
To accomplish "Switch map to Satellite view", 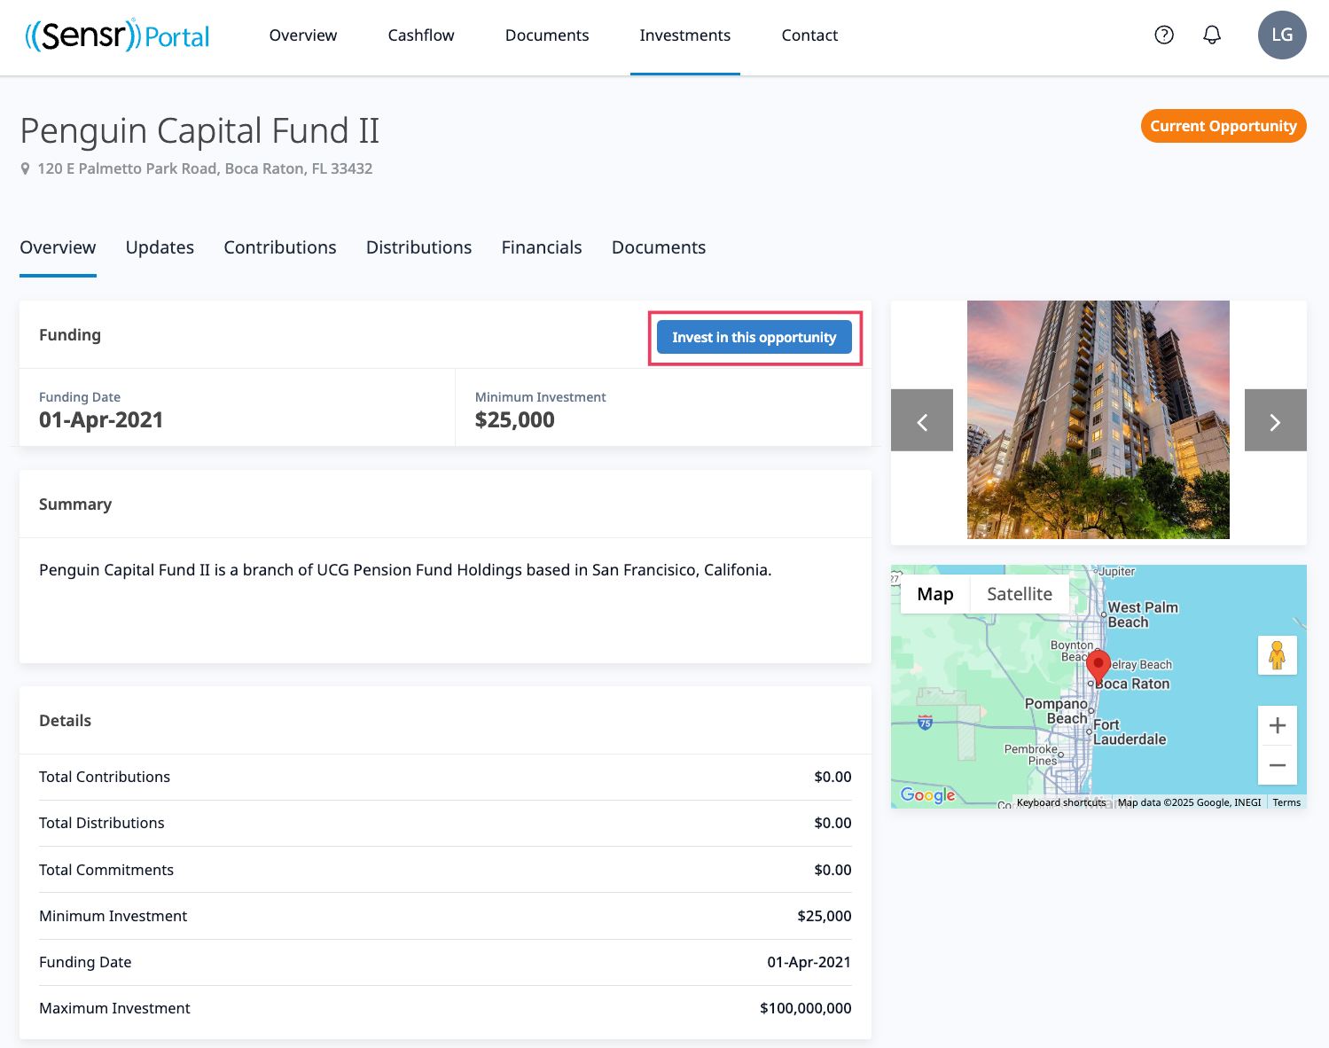I will click(x=1020, y=594).
